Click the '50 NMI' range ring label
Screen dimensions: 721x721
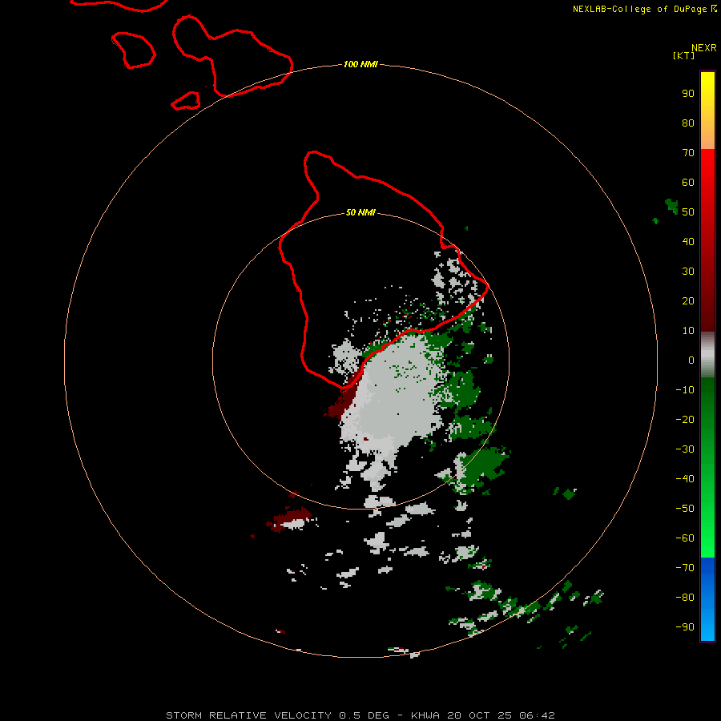[360, 212]
